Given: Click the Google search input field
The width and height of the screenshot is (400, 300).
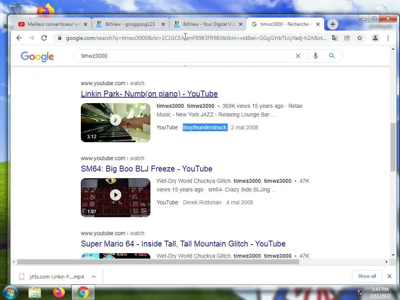Looking at the screenshot, I should [x=186, y=56].
